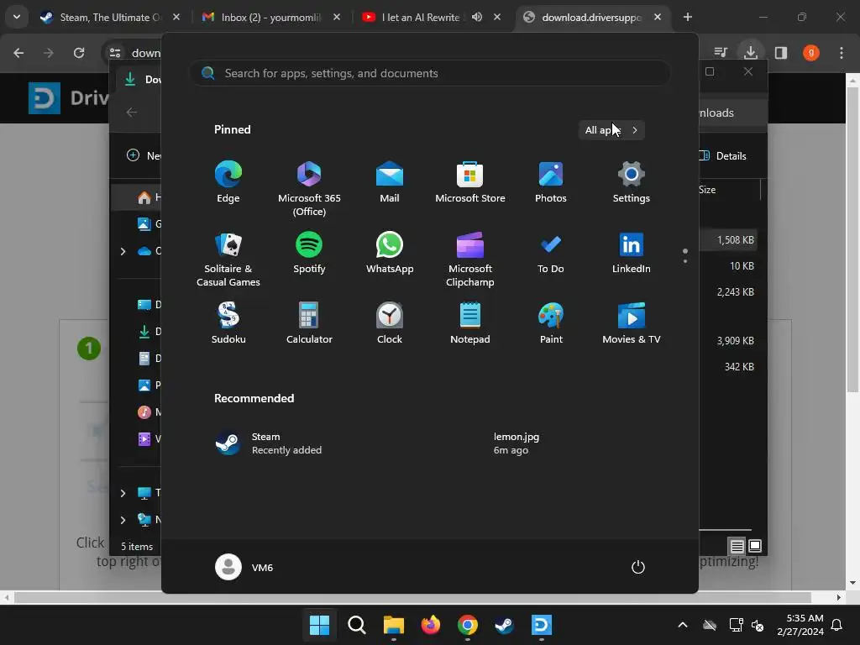This screenshot has width=860, height=645.
Task: Open the Clock app
Action: [x=390, y=323]
